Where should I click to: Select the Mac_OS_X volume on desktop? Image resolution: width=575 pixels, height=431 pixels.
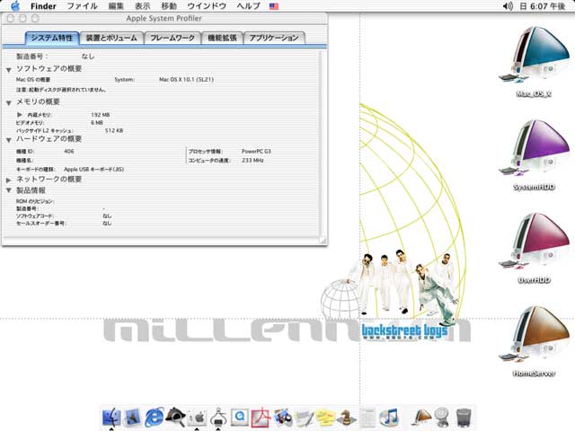click(534, 62)
